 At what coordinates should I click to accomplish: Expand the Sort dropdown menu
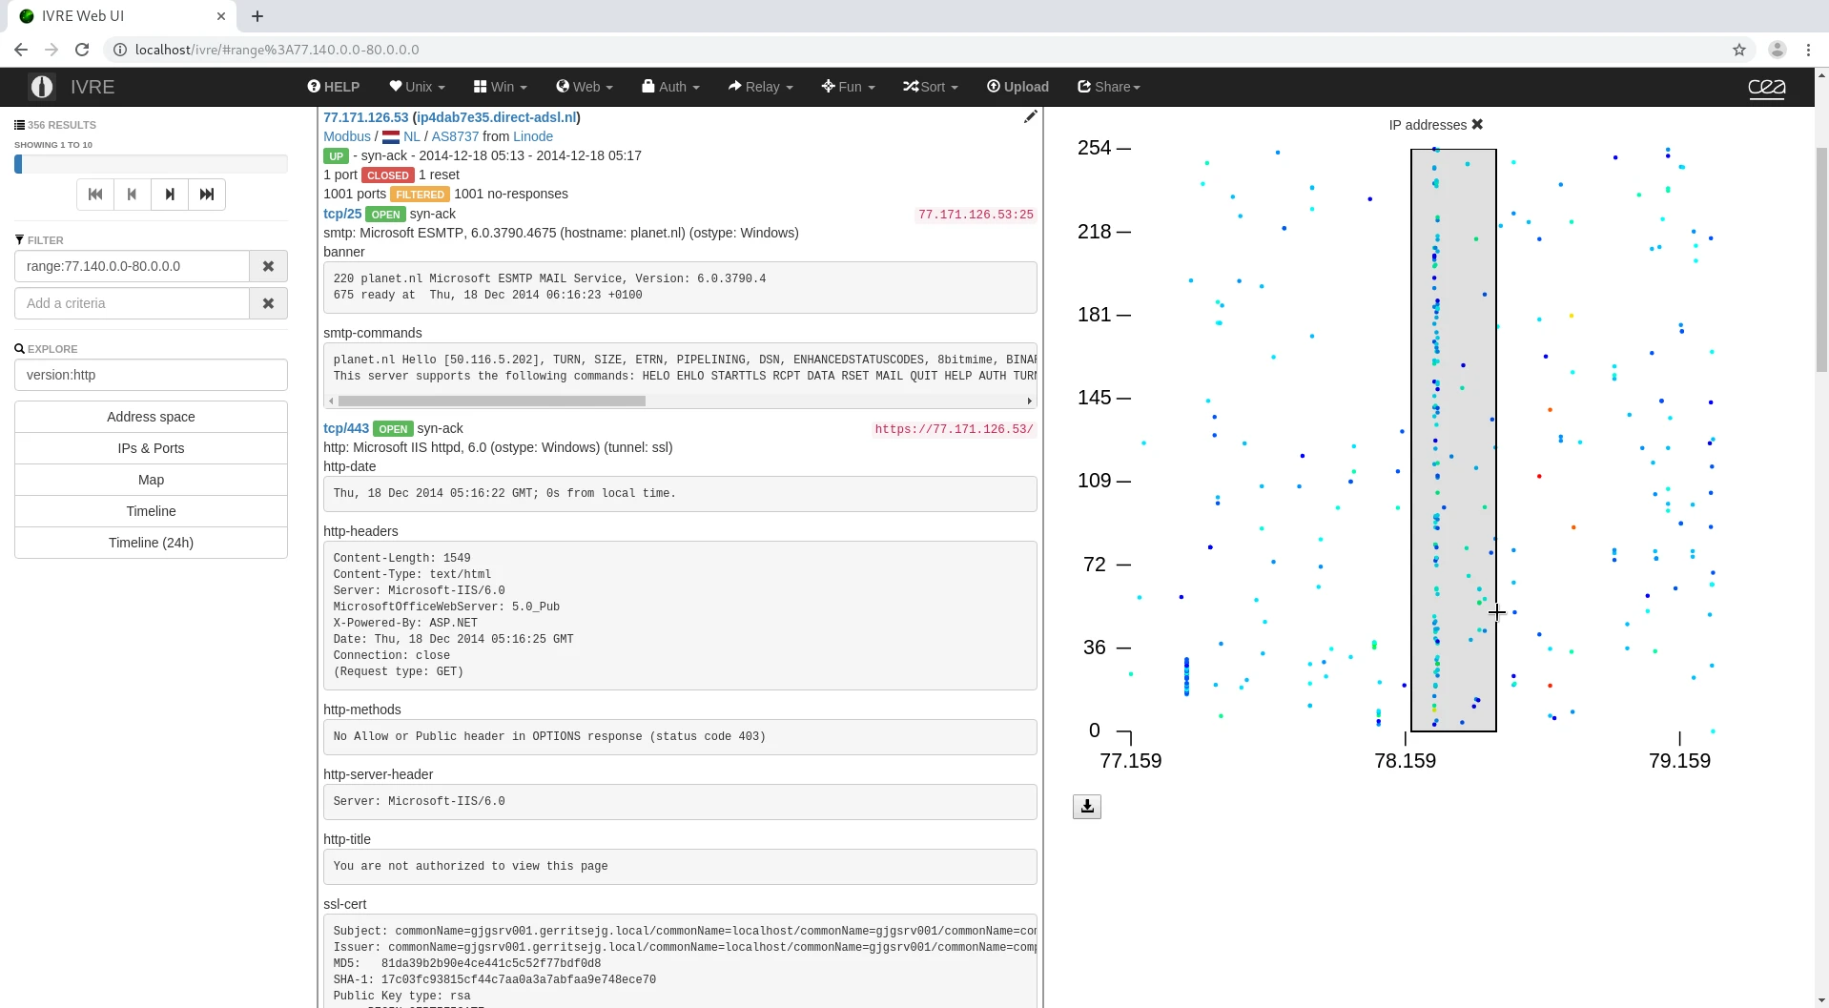click(930, 87)
